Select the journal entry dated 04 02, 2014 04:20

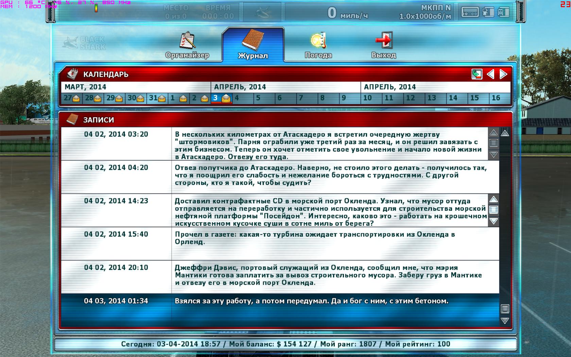[280, 177]
